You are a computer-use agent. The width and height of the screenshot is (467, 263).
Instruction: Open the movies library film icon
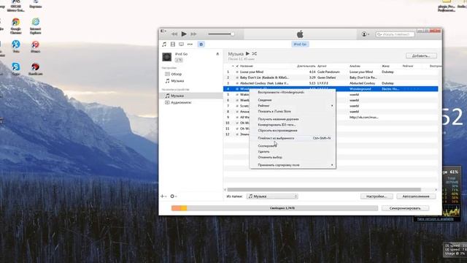click(173, 44)
